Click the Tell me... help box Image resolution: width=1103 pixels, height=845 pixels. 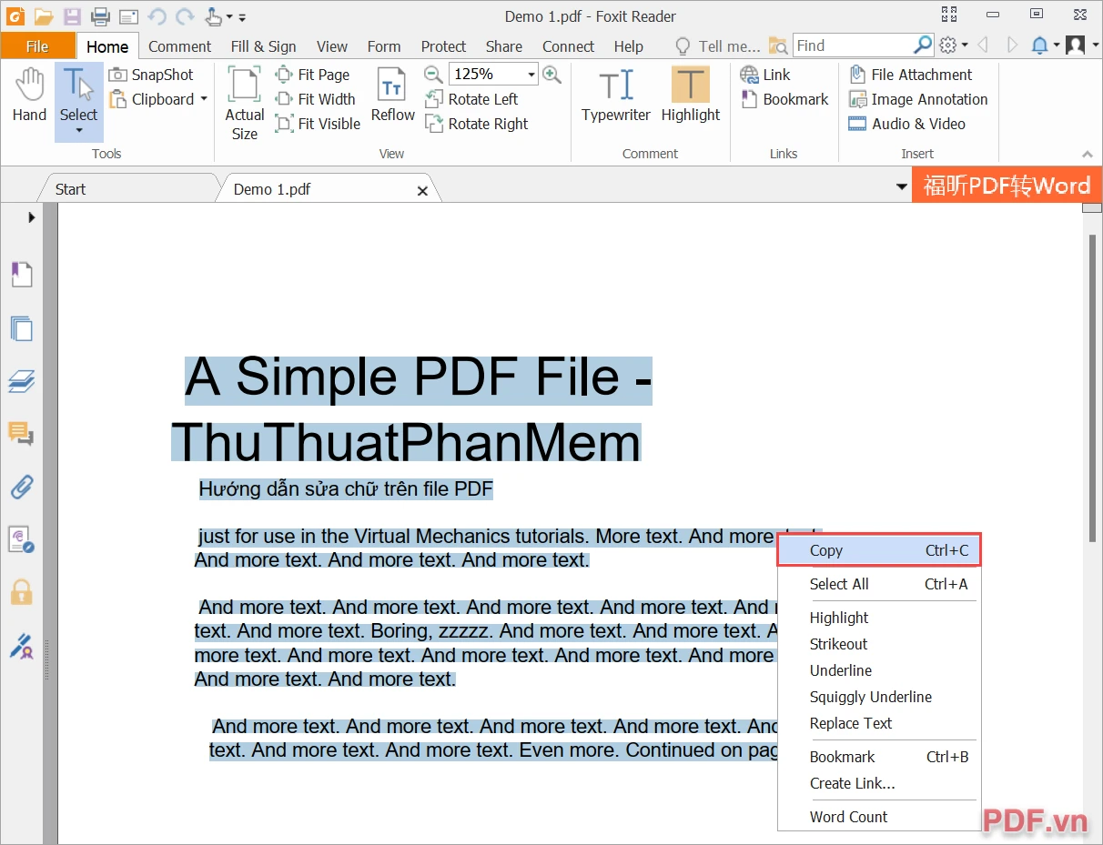coord(718,46)
